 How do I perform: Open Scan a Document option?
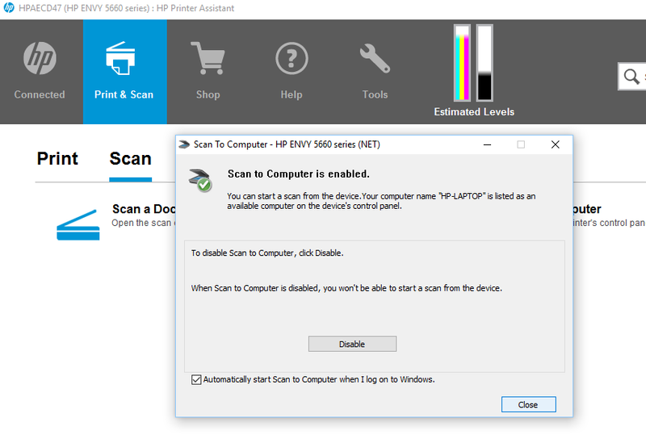click(144, 209)
